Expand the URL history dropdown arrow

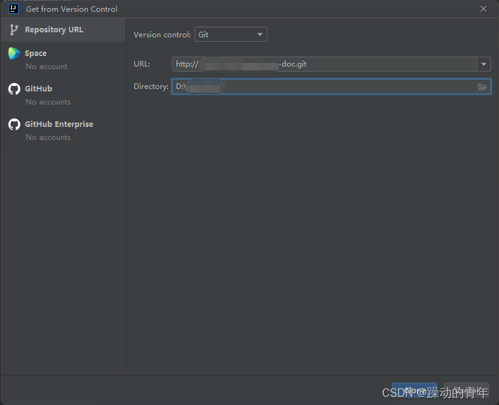click(x=483, y=64)
